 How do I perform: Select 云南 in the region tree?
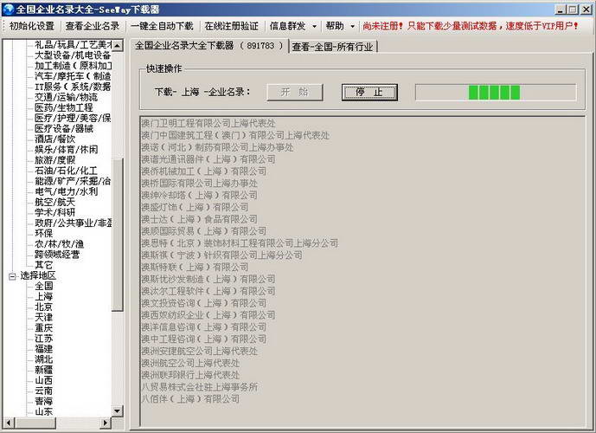tap(44, 391)
